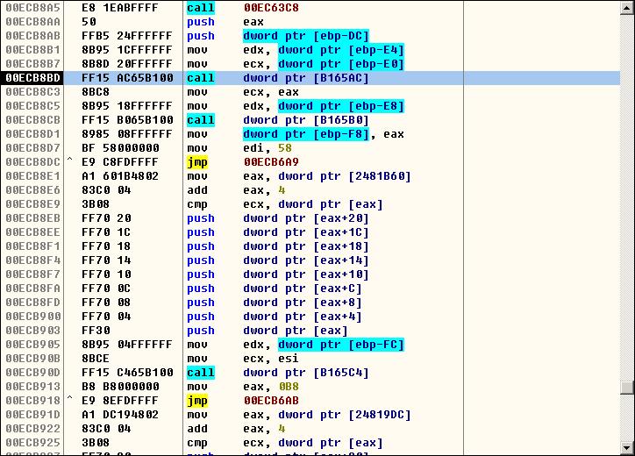The height and width of the screenshot is (456, 635).
Task: Click the vertical scrollbar thumb
Action: click(627, 388)
